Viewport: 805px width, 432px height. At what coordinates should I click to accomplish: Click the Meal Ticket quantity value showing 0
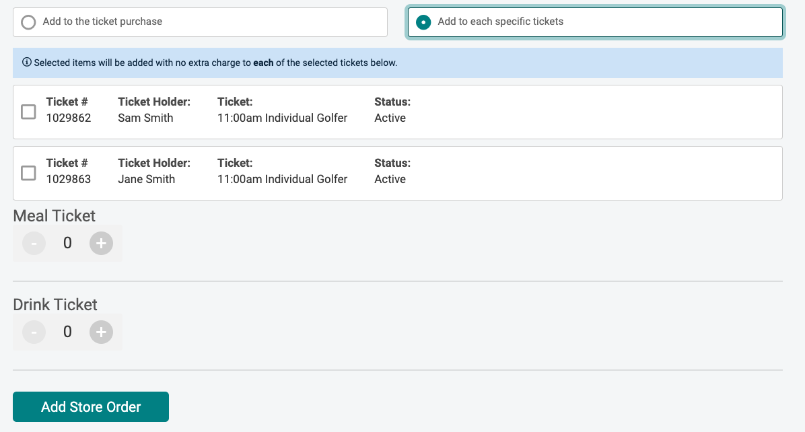coord(67,243)
